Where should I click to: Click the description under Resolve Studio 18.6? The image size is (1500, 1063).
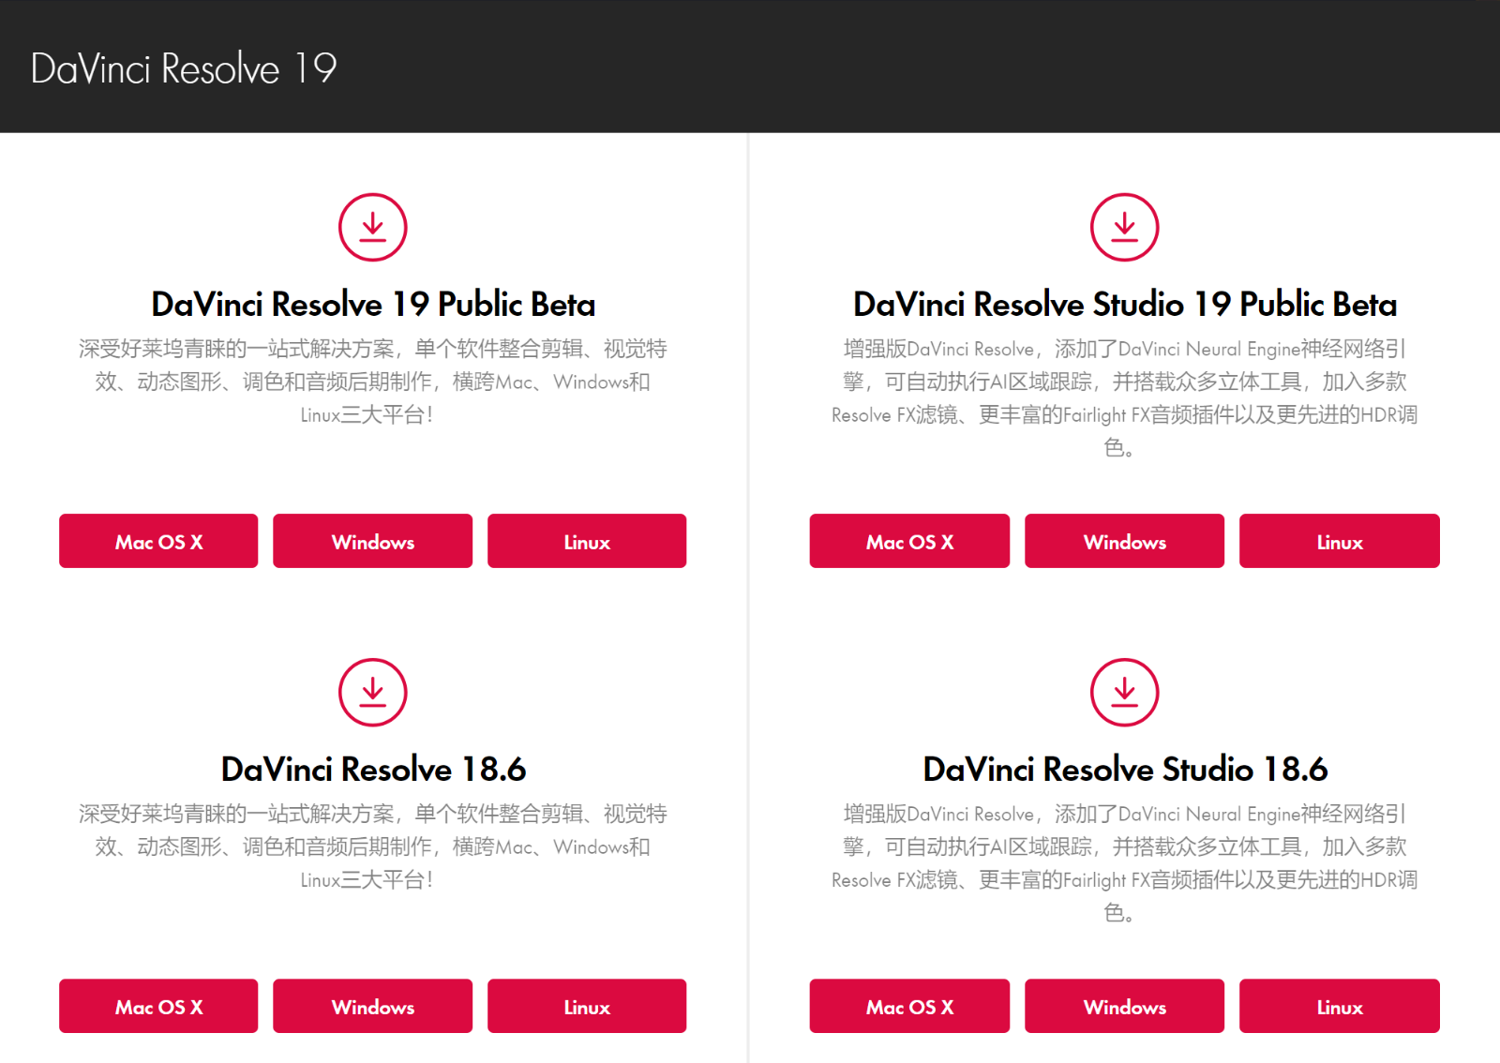(x=1125, y=862)
